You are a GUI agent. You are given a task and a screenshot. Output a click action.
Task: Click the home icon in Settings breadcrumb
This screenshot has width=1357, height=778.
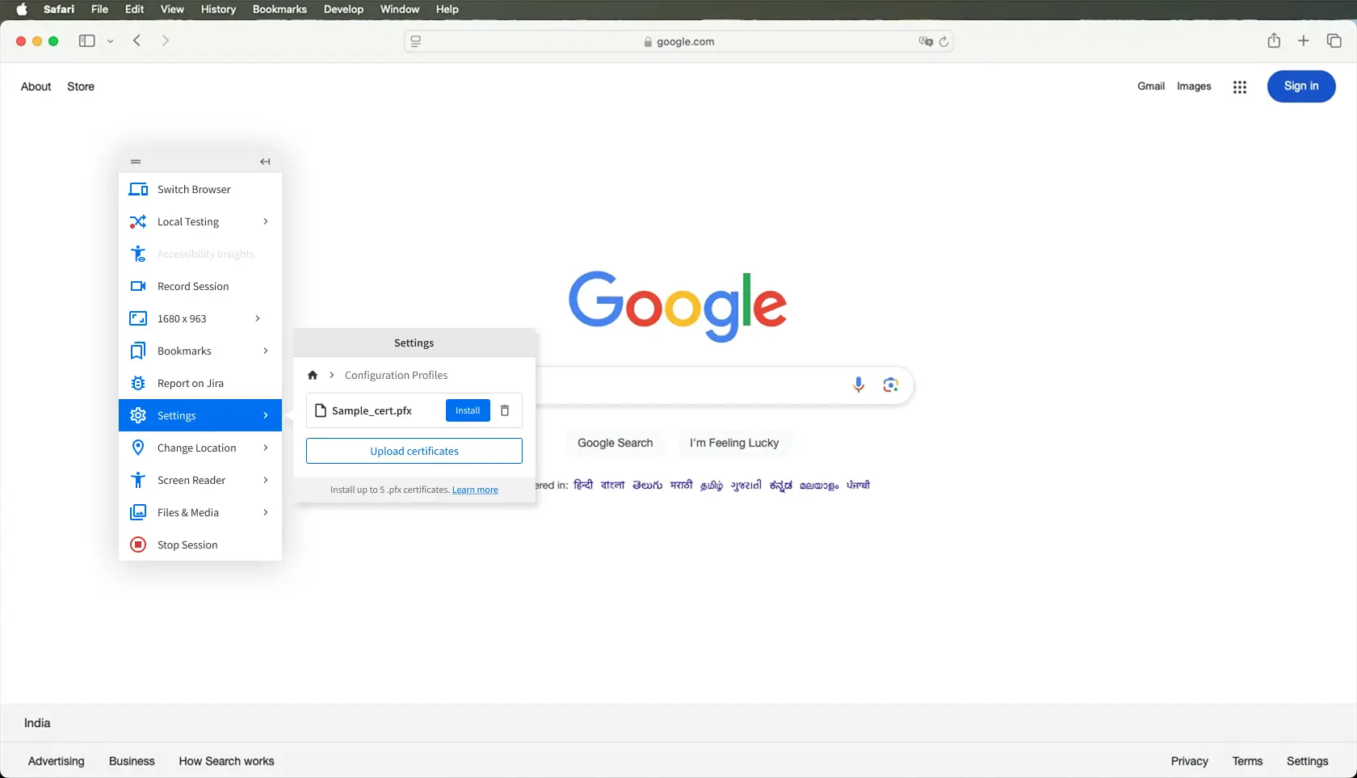(313, 375)
